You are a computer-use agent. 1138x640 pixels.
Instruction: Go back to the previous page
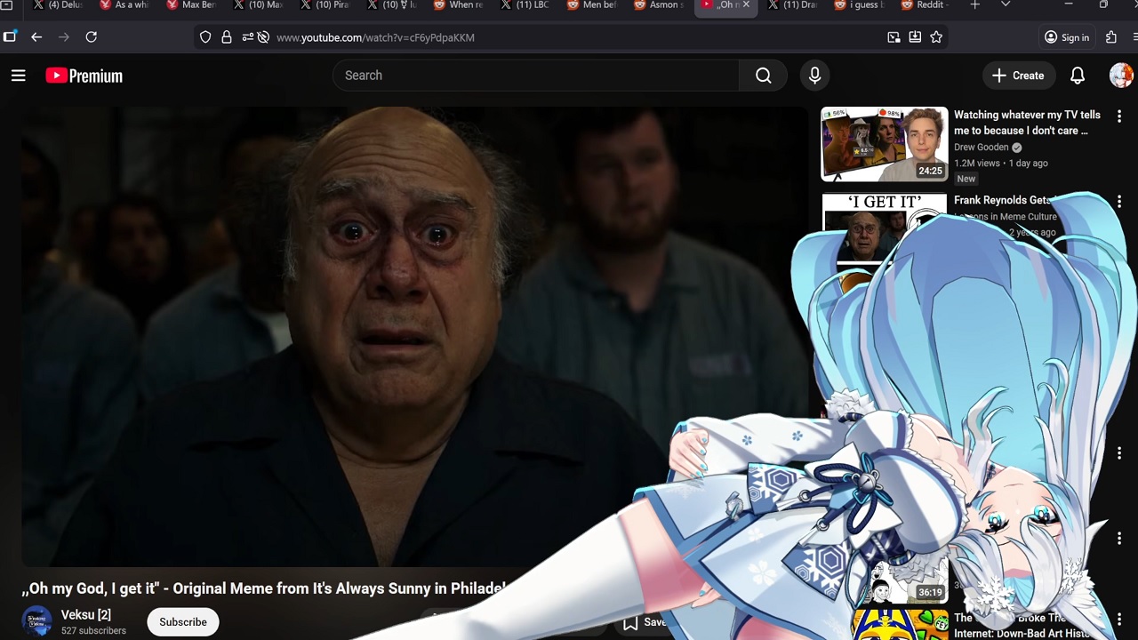point(36,37)
